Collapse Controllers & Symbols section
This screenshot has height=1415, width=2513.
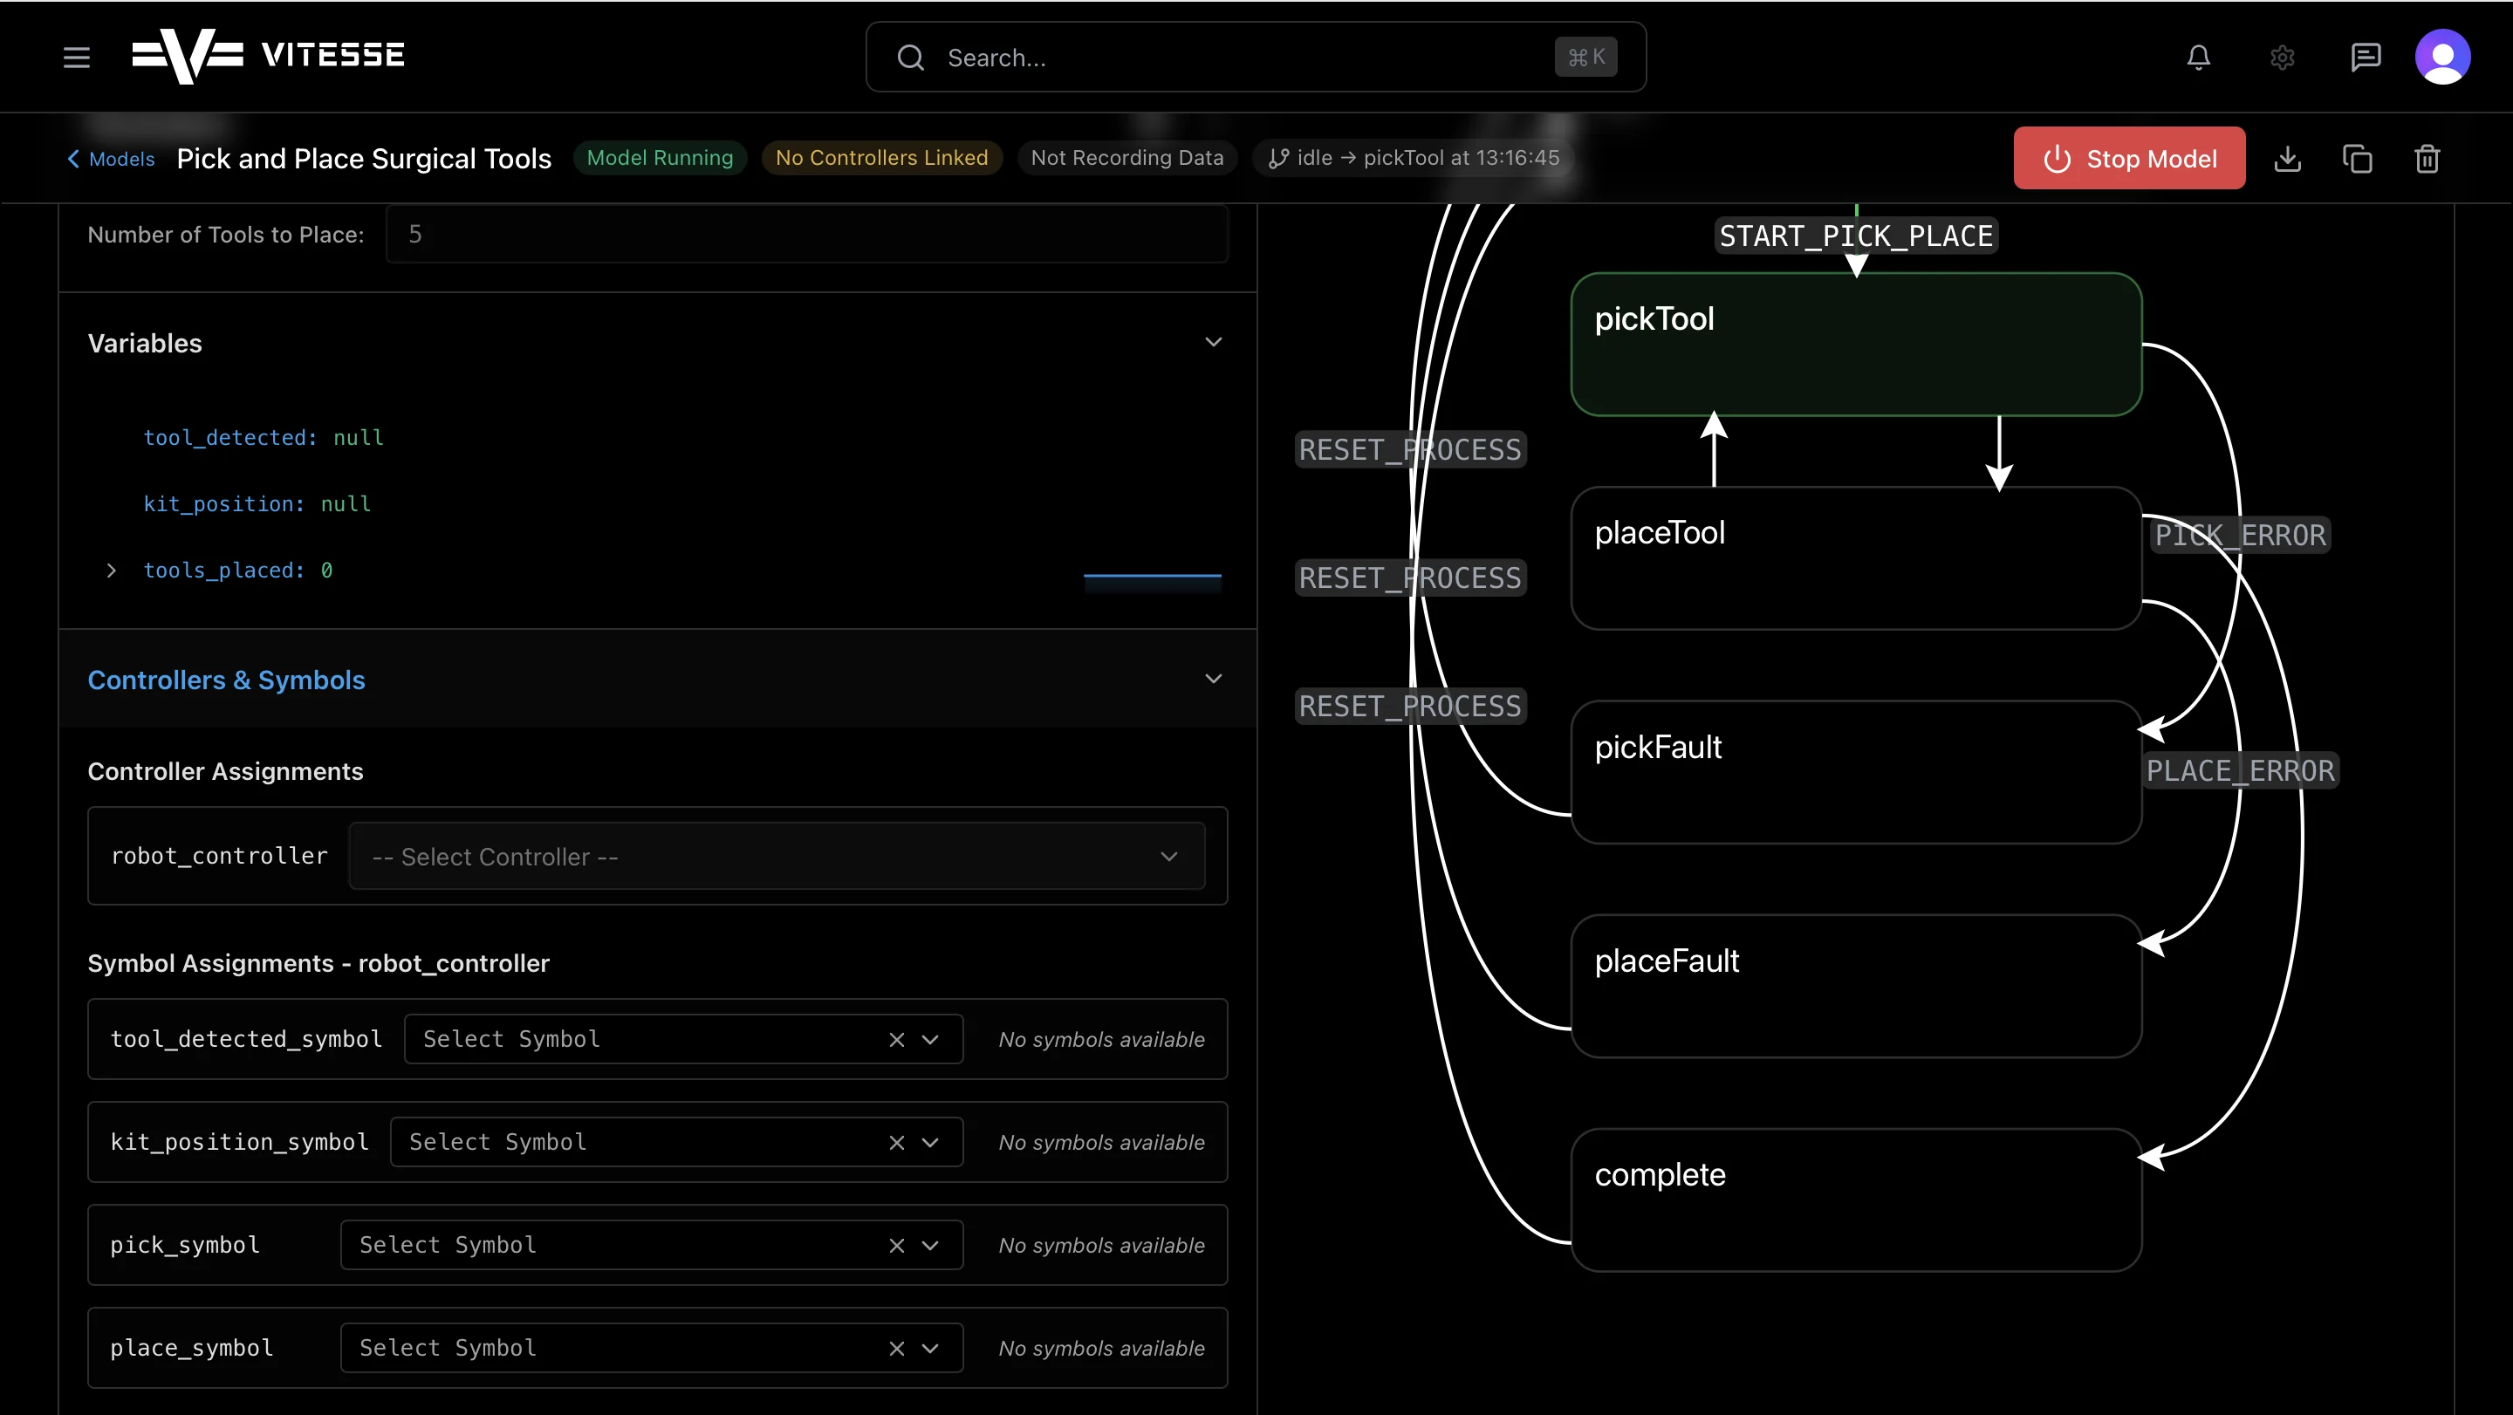pyautogui.click(x=1213, y=679)
